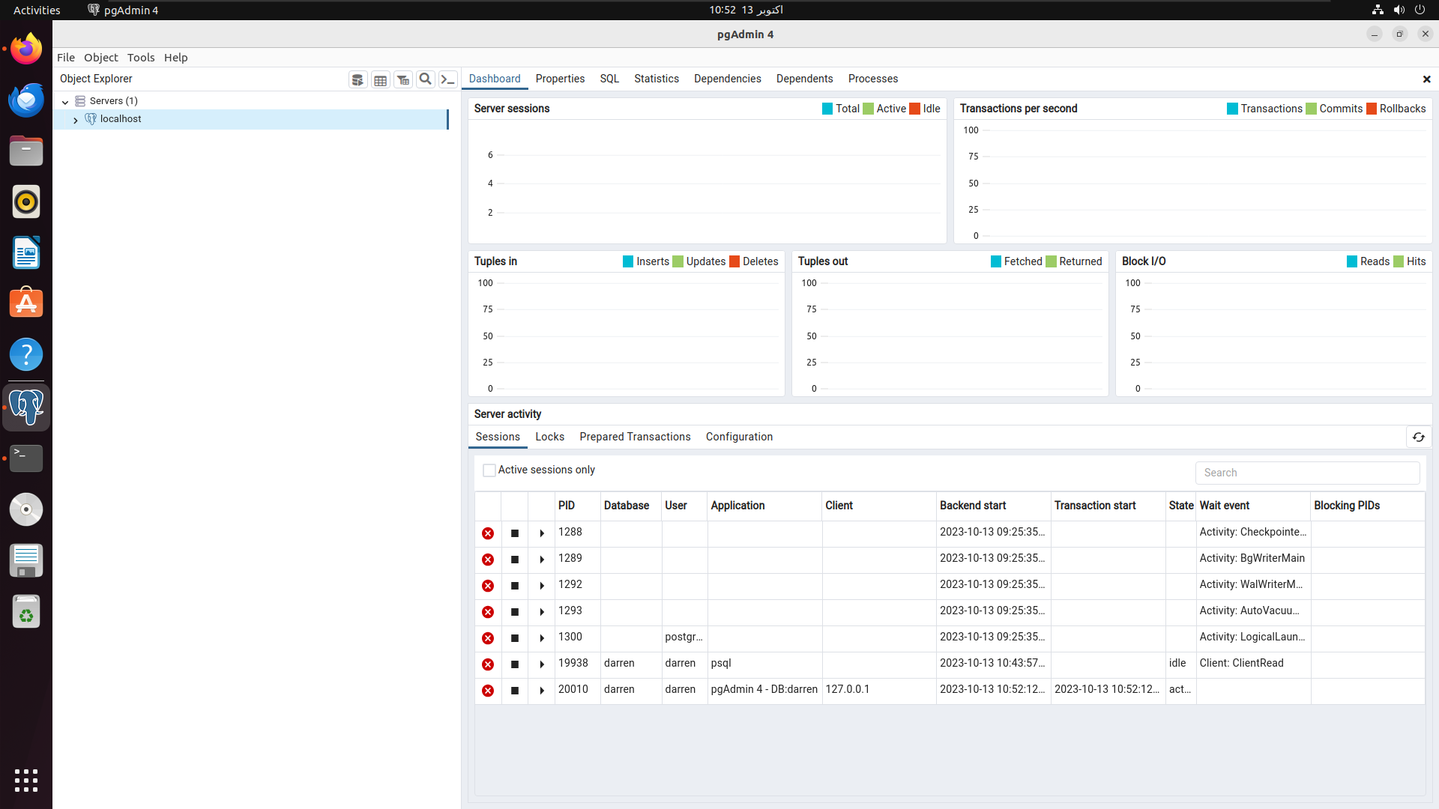Open the Tools menu

(x=141, y=58)
